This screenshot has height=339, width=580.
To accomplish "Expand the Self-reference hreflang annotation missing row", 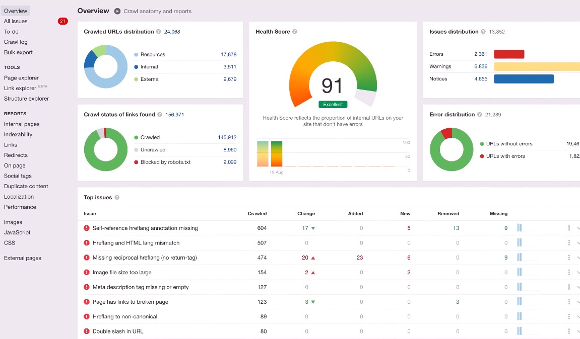I will coord(578,228).
